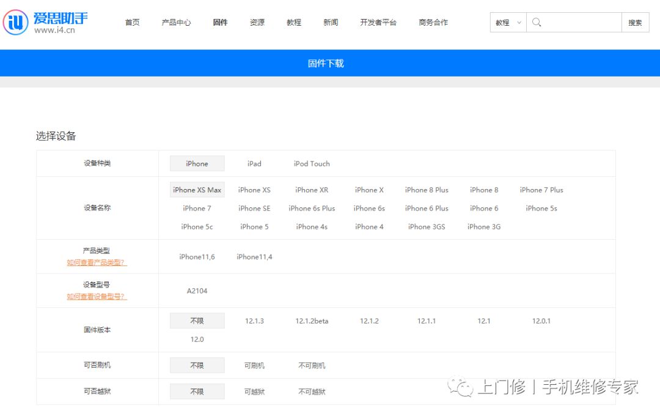
Task: Open the 新闻 menu item
Action: 331,23
